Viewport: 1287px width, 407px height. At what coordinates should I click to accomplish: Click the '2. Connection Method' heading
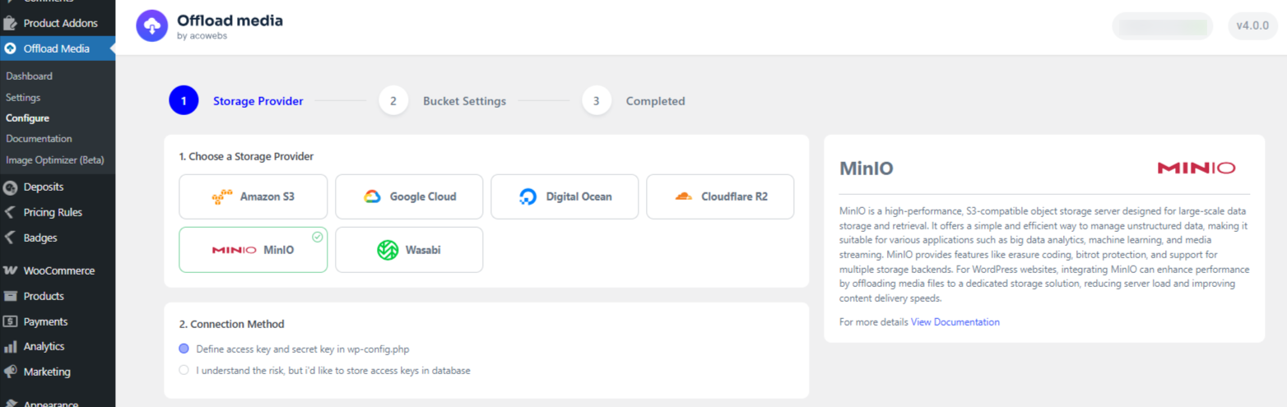231,324
